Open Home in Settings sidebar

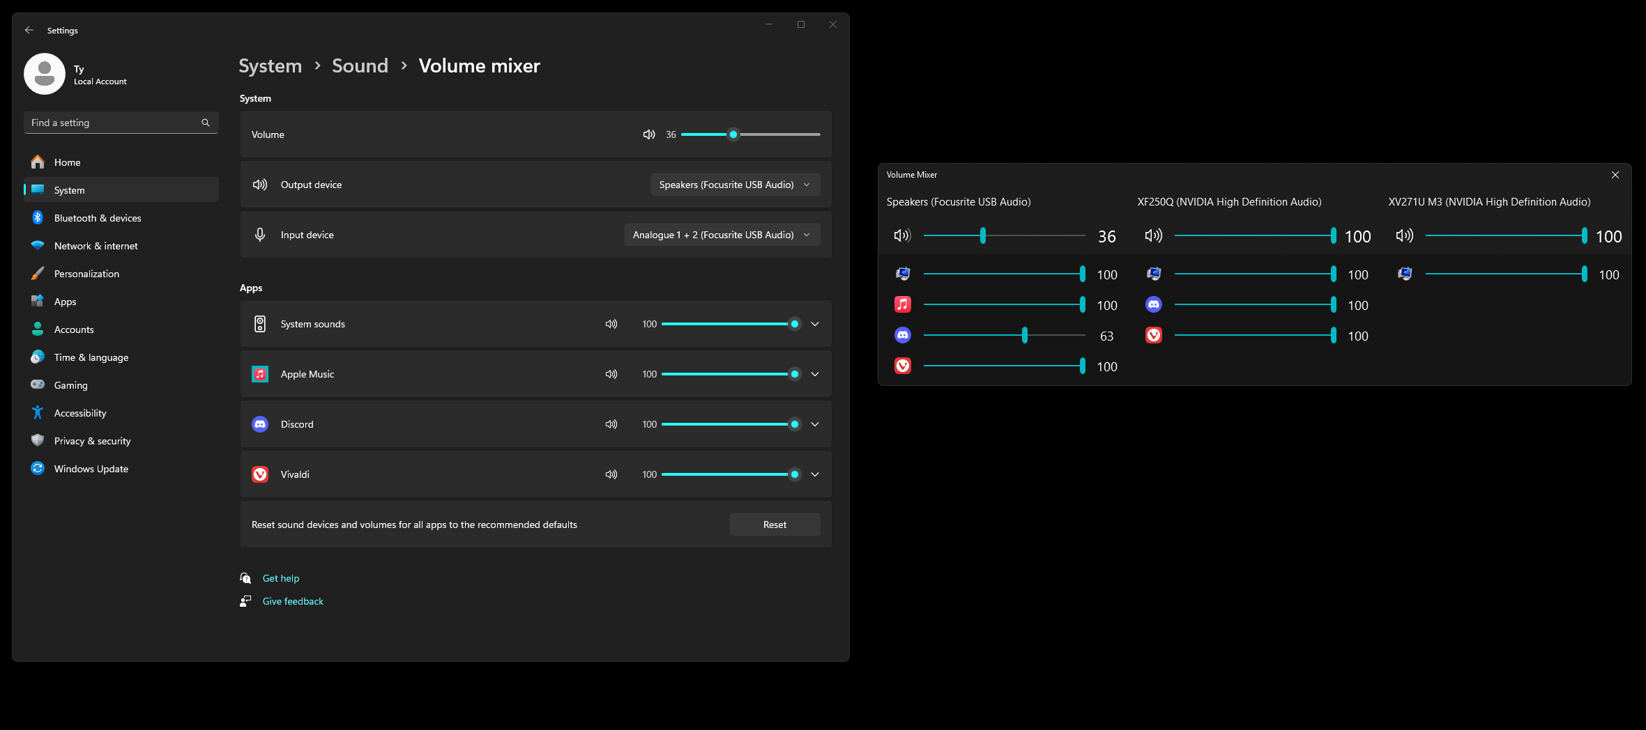[x=121, y=162]
